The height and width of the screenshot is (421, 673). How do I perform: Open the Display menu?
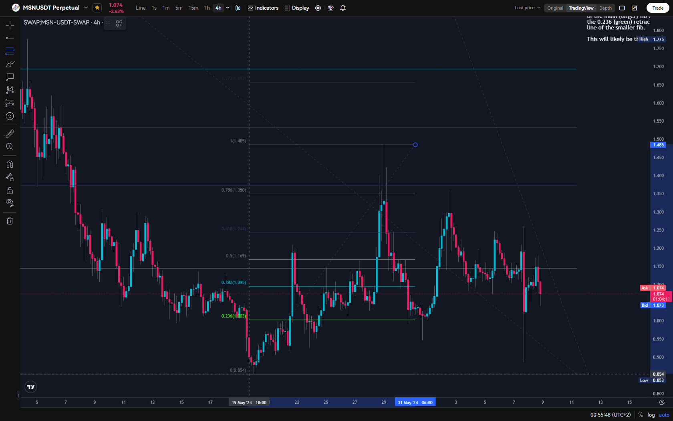(297, 8)
